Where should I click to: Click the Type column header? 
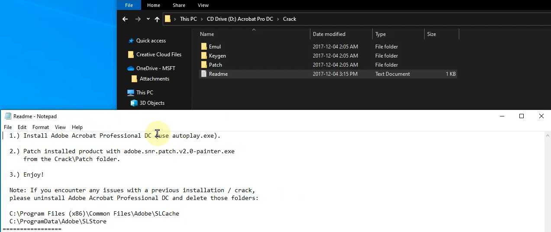pos(380,34)
